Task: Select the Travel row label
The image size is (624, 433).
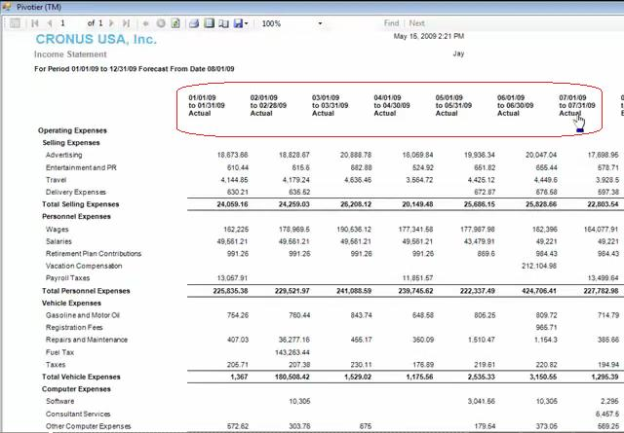Action: (x=57, y=180)
